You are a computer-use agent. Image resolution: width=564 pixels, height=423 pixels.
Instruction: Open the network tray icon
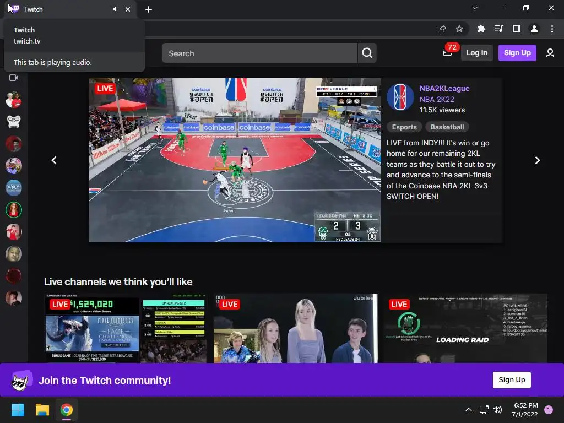(x=484, y=410)
